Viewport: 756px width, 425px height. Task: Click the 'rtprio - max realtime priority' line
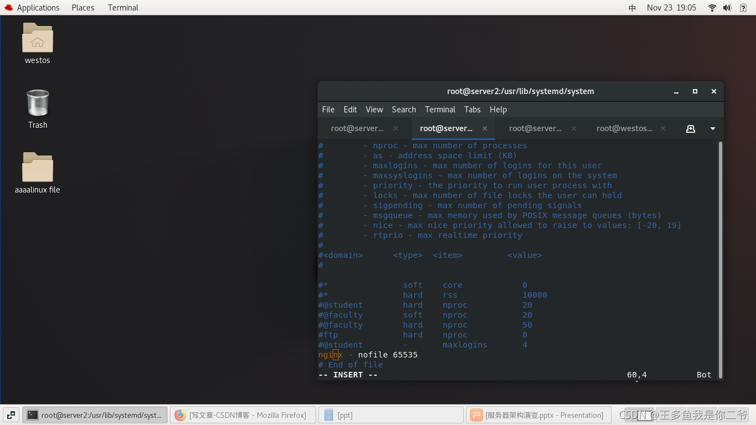click(x=421, y=235)
